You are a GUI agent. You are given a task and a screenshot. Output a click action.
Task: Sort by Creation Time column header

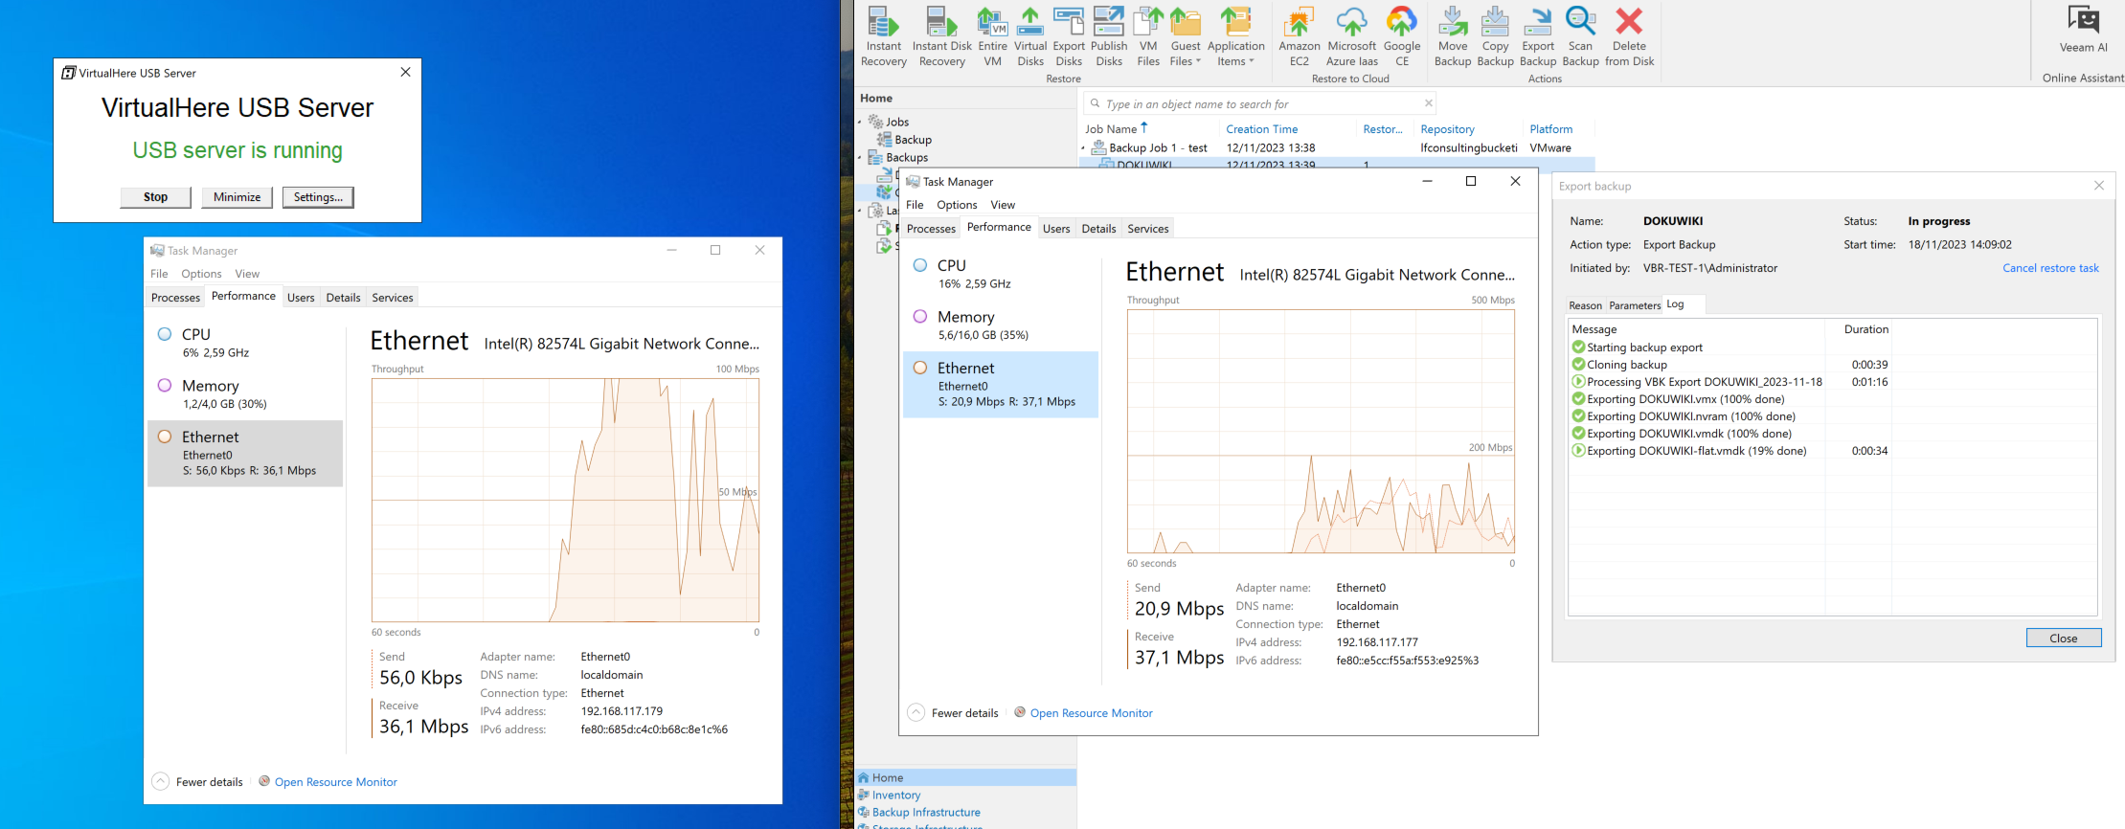pyautogui.click(x=1262, y=129)
